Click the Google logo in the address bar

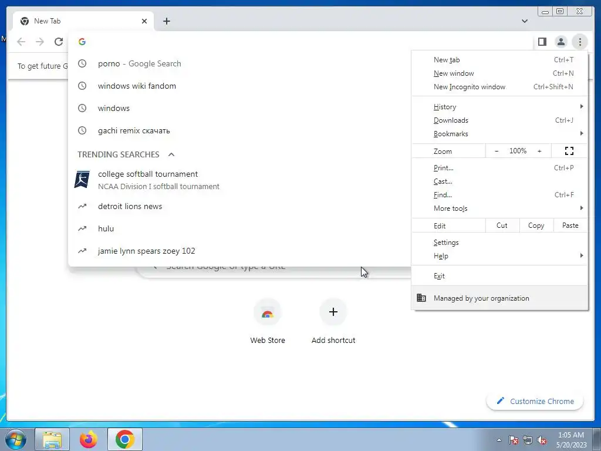click(x=82, y=42)
